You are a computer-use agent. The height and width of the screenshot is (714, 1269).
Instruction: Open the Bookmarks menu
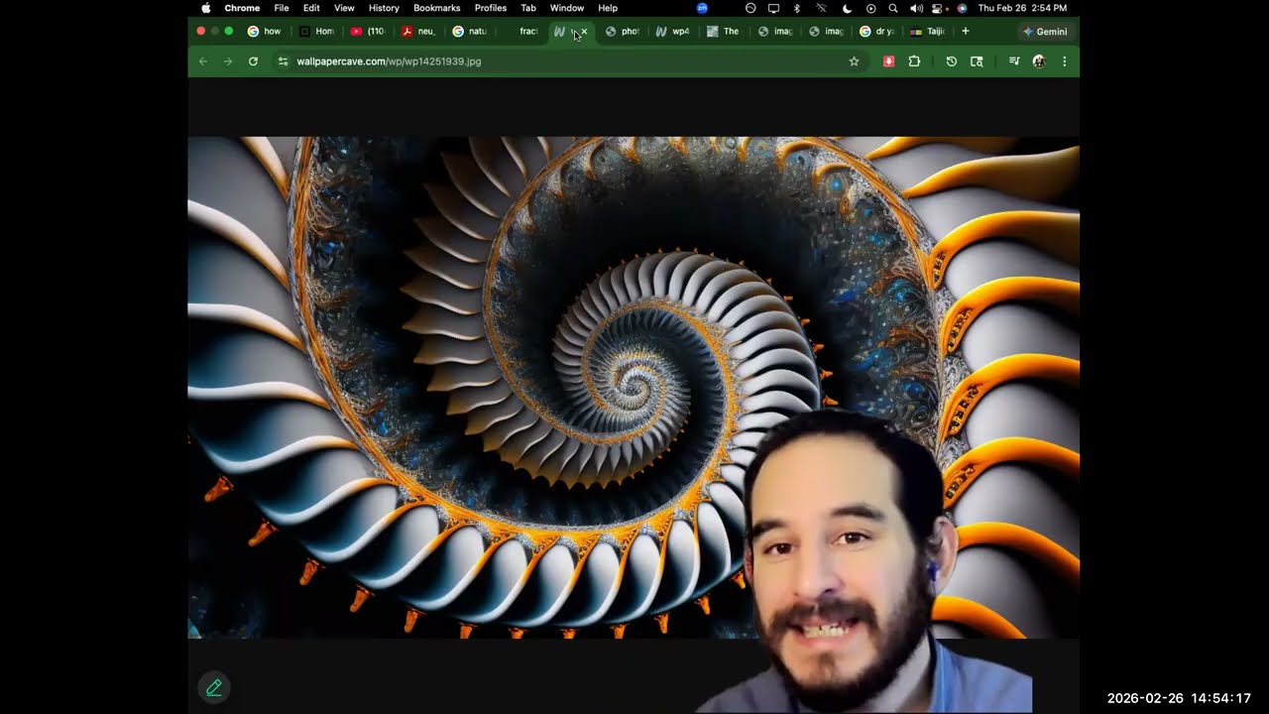pyautogui.click(x=437, y=8)
